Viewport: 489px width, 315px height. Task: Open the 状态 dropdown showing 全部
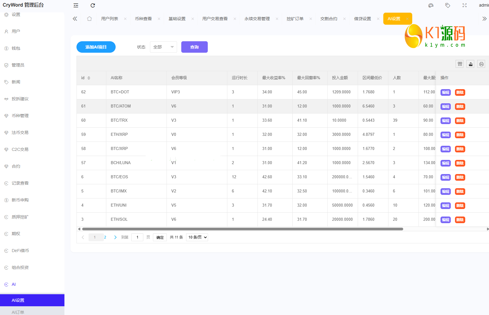[164, 47]
